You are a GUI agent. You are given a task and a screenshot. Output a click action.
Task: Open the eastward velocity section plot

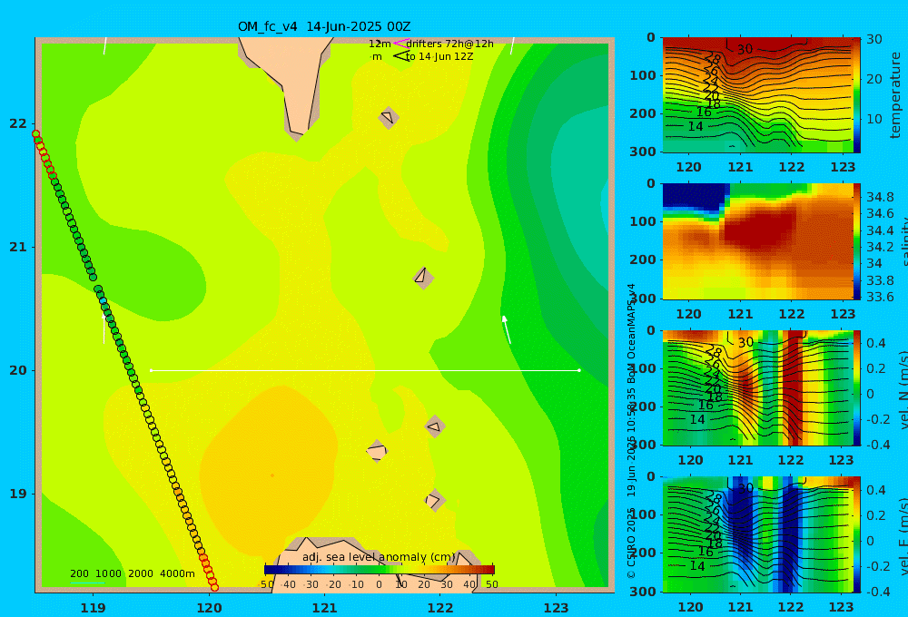(757, 534)
